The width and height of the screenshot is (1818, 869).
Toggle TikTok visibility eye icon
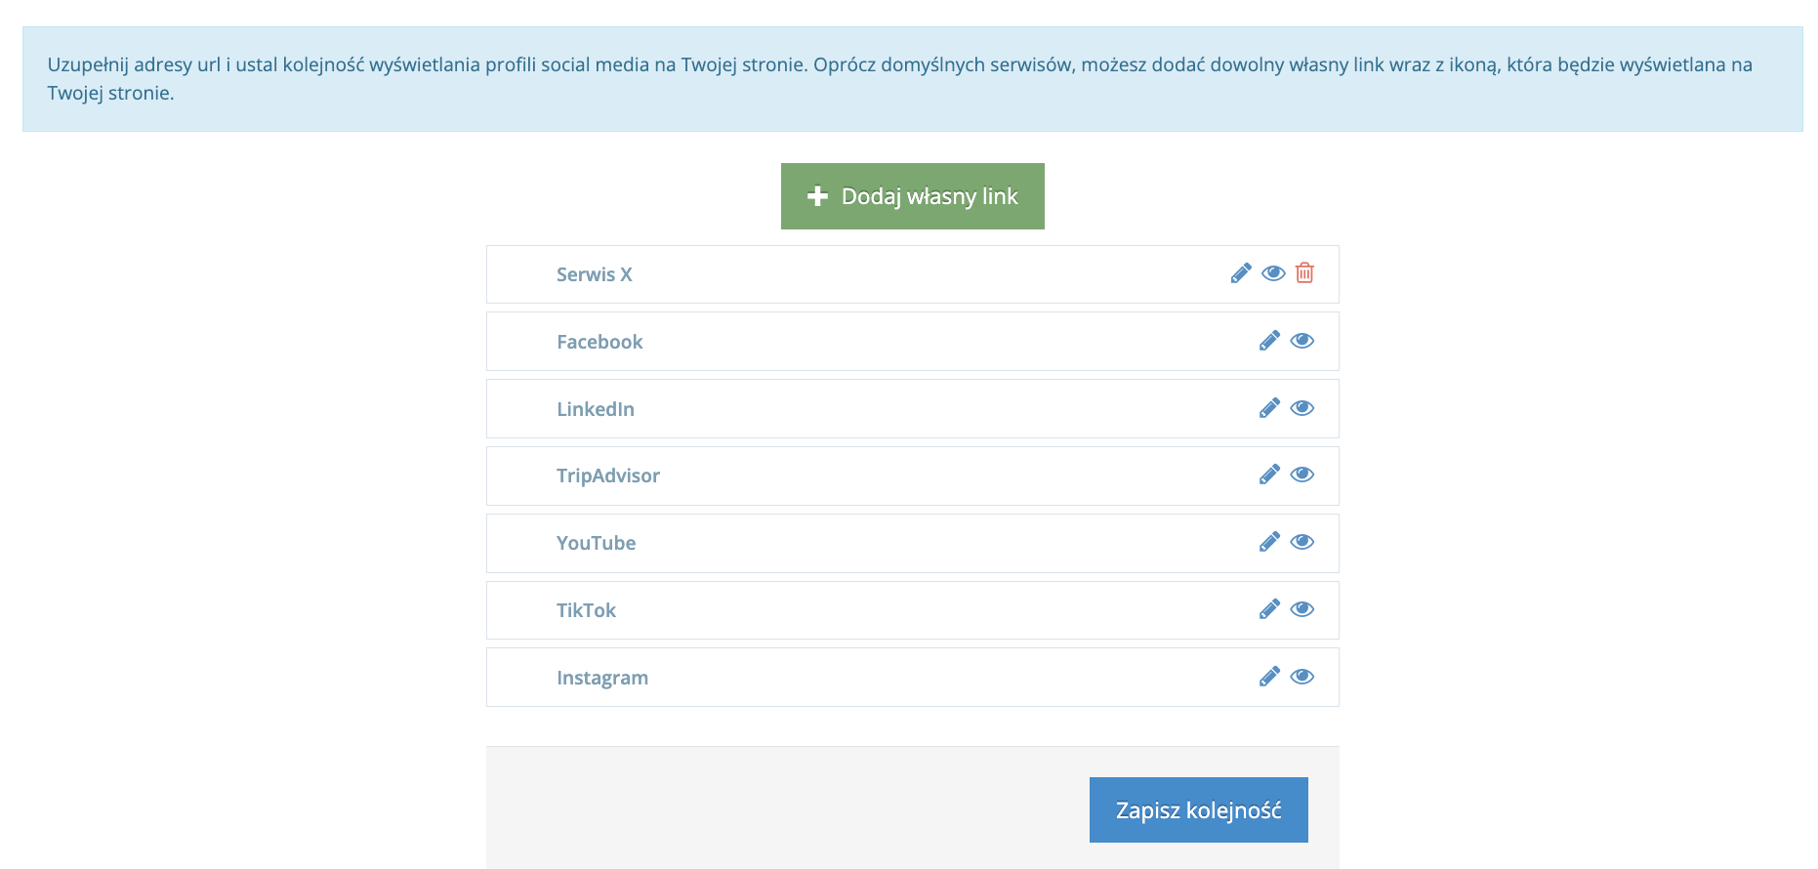pyautogui.click(x=1302, y=609)
